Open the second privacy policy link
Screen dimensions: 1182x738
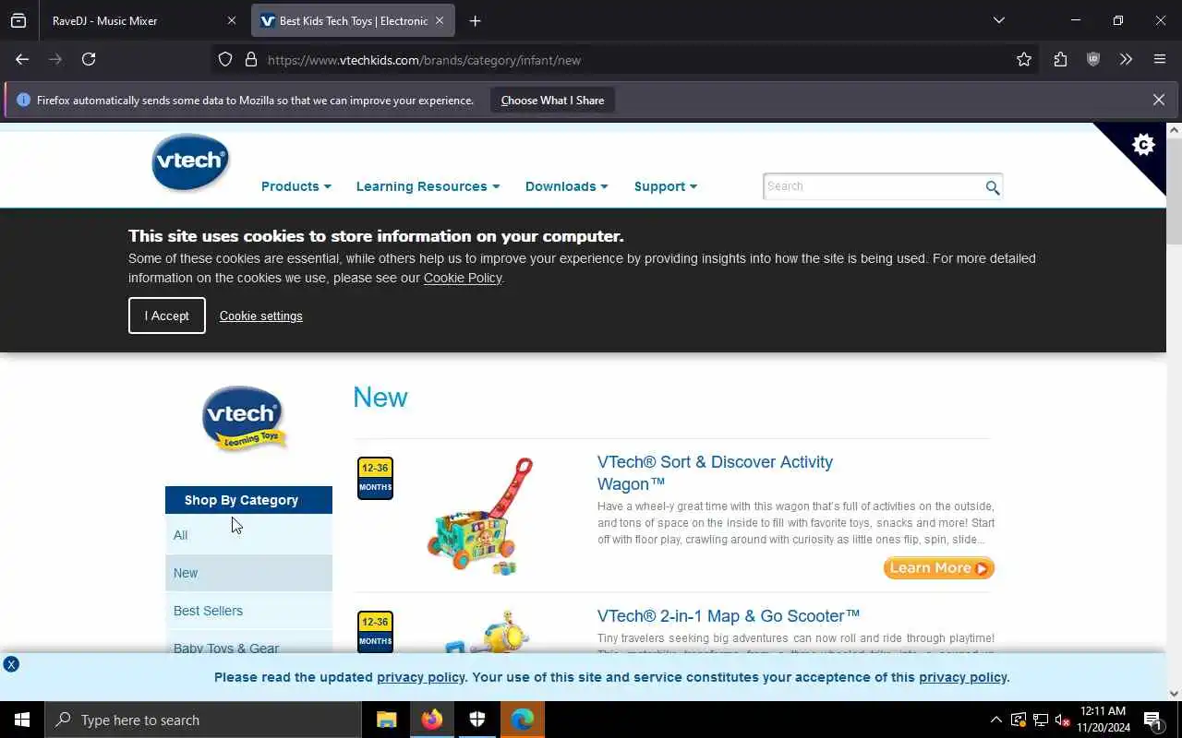coord(962,677)
